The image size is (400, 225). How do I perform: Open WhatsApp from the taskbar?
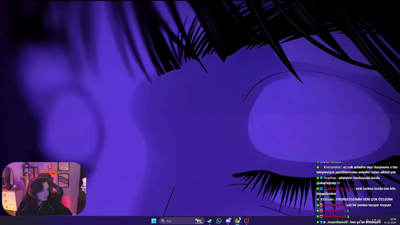(x=219, y=221)
